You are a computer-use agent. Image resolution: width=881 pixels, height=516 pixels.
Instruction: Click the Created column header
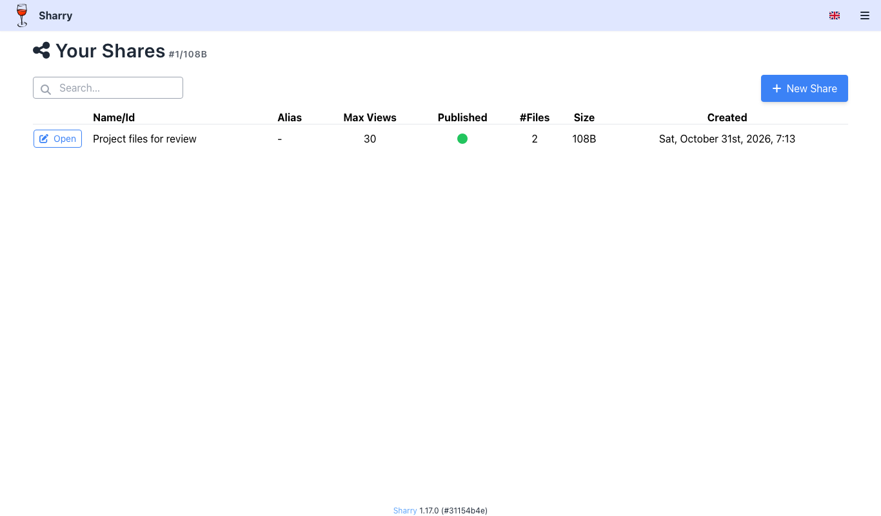click(727, 117)
